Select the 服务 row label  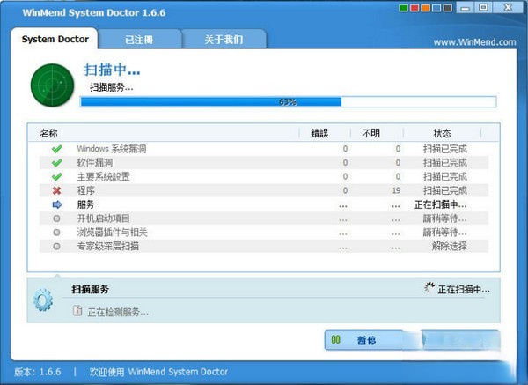(86, 204)
